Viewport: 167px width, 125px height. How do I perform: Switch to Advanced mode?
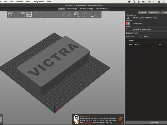click(x=154, y=13)
